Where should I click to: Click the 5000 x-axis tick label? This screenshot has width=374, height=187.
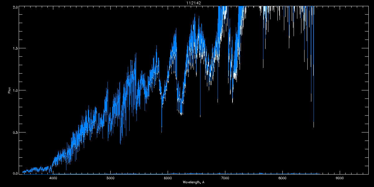110,178
